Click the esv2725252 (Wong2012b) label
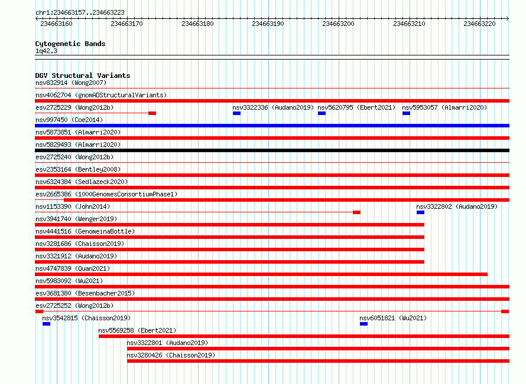 74,306
